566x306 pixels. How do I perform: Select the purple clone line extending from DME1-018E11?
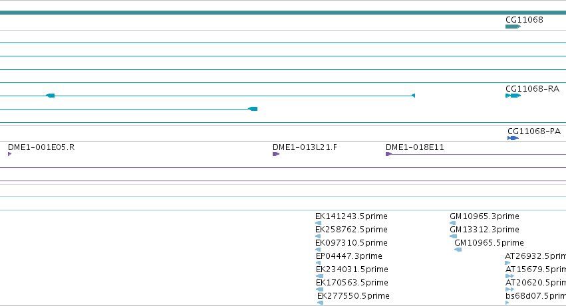[x=479, y=154]
